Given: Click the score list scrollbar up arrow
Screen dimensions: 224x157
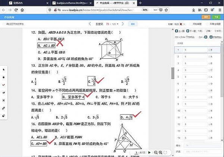Looking at the screenshot, I should point(222,42).
